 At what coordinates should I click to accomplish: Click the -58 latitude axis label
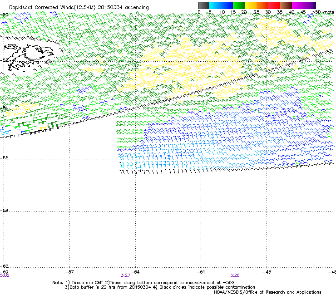pos(4,211)
